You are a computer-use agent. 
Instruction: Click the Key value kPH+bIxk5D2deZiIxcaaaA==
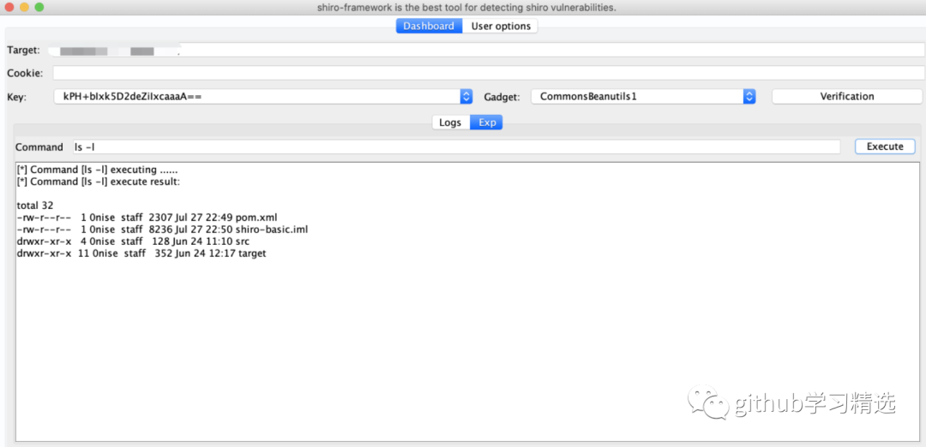(x=132, y=96)
